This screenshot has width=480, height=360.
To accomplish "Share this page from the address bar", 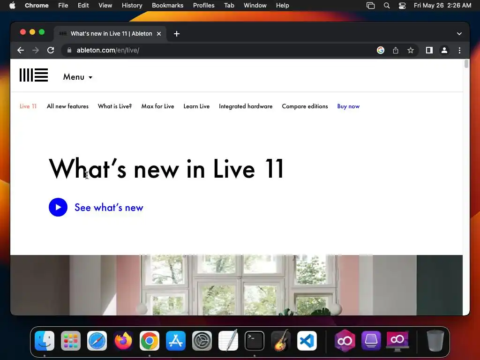I will pos(396,50).
